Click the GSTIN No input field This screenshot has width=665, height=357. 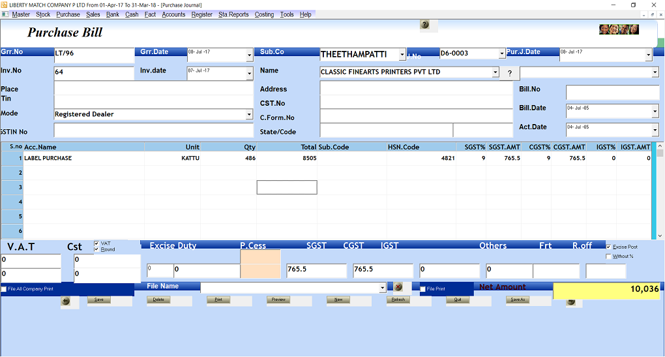[154, 131]
